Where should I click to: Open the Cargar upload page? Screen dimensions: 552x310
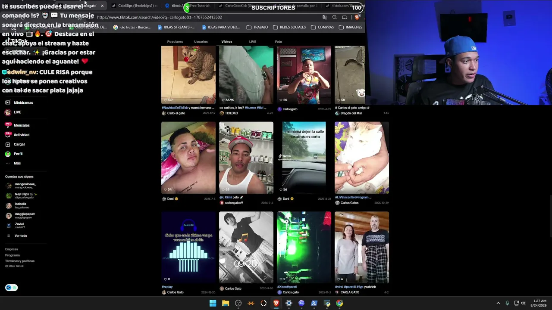15,144
